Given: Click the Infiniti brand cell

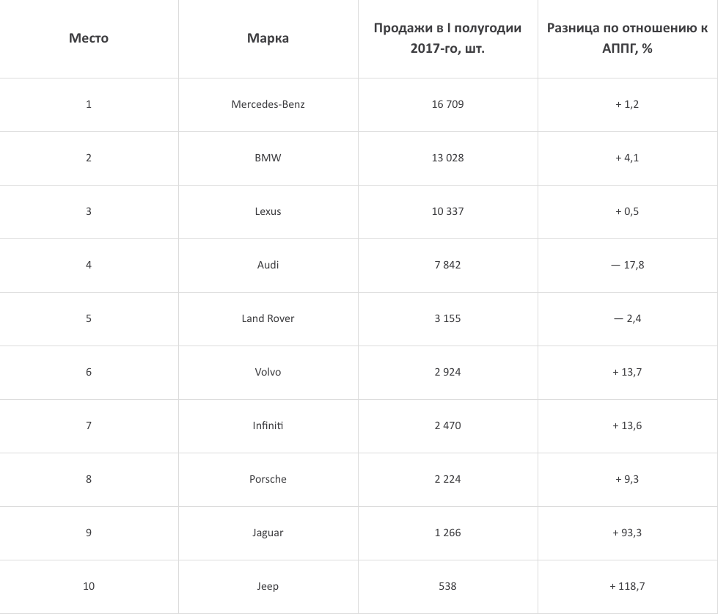Looking at the screenshot, I should (268, 425).
